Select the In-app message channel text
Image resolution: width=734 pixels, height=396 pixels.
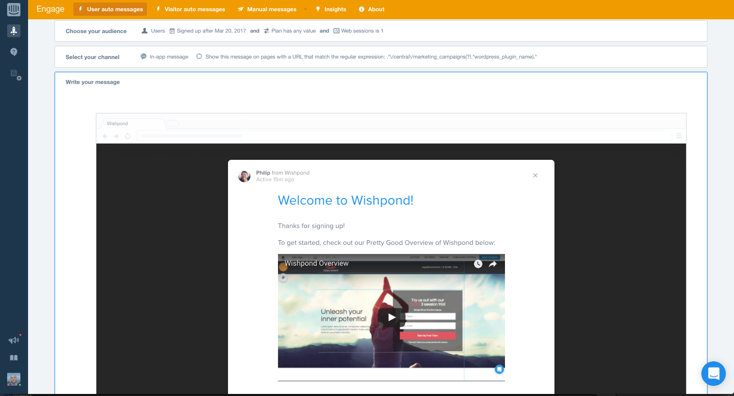(169, 57)
